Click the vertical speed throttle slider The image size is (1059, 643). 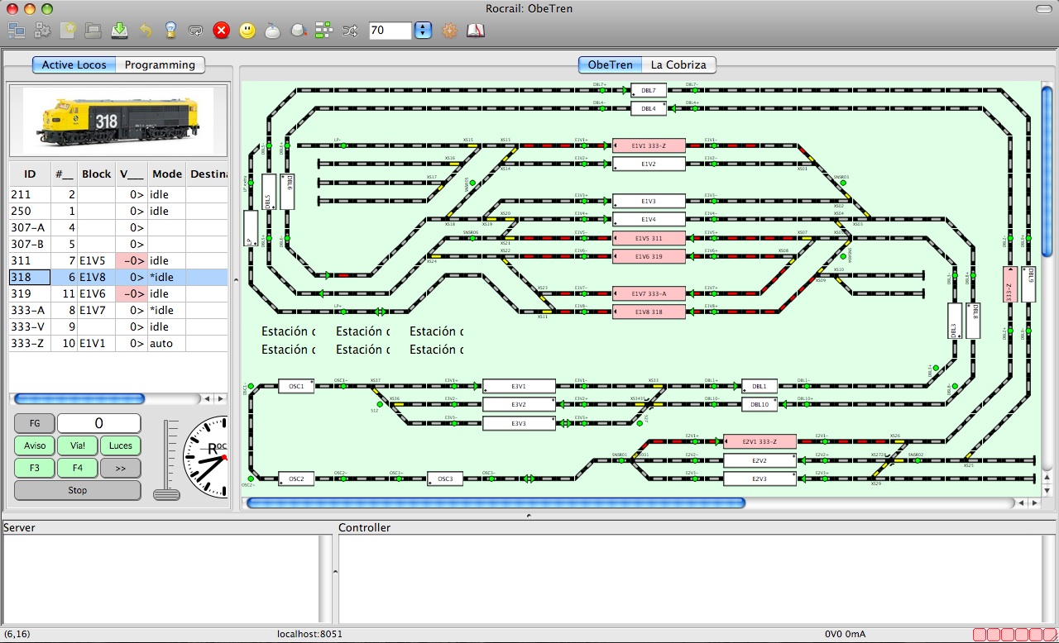point(167,460)
